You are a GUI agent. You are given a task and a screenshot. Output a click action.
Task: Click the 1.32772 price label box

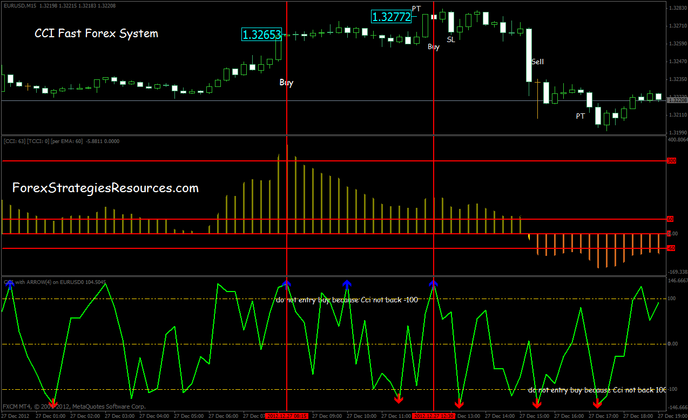[392, 17]
